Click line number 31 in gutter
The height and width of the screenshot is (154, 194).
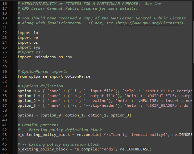tap(5, 76)
